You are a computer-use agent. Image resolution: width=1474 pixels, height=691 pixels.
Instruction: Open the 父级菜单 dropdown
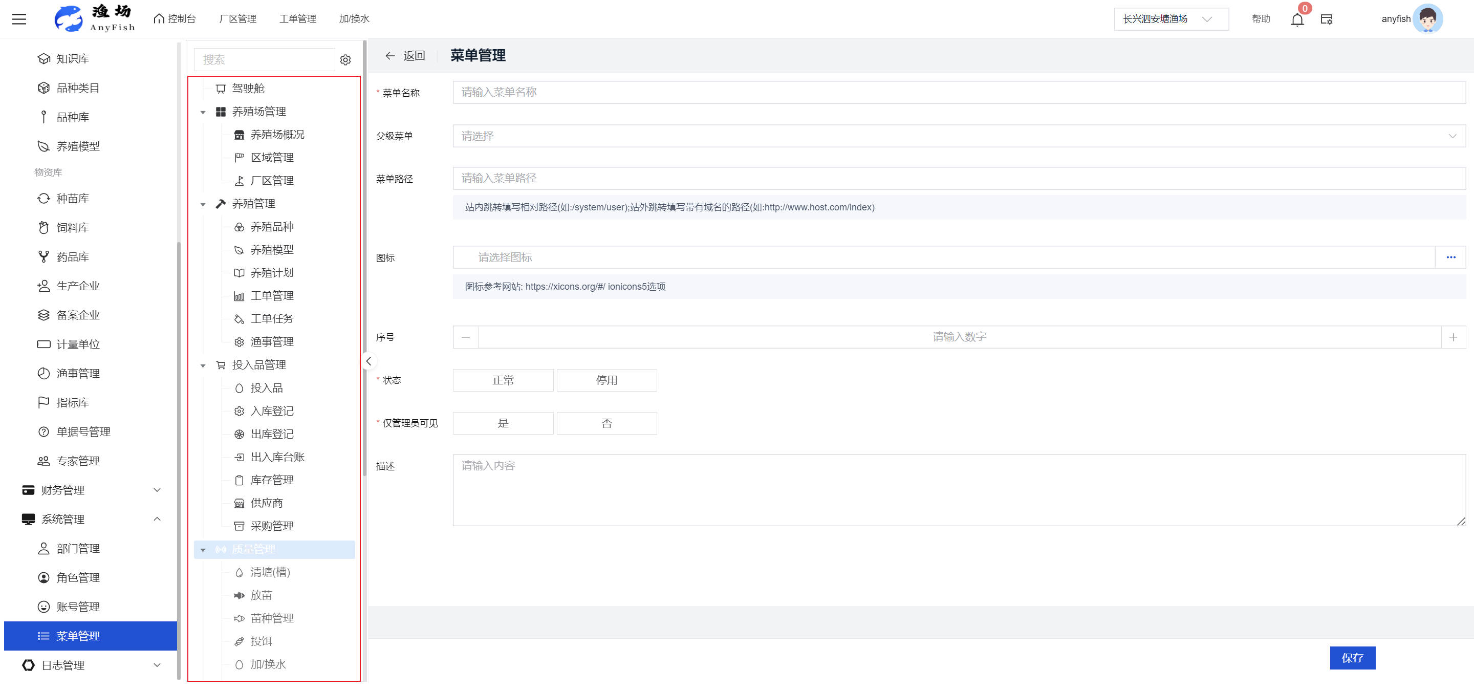pos(959,136)
